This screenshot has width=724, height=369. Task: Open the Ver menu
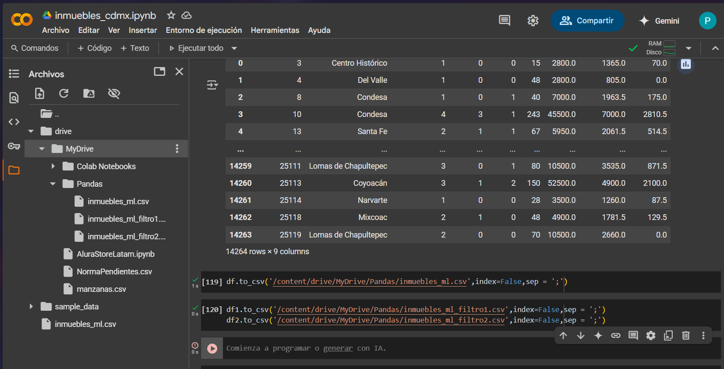tap(114, 30)
